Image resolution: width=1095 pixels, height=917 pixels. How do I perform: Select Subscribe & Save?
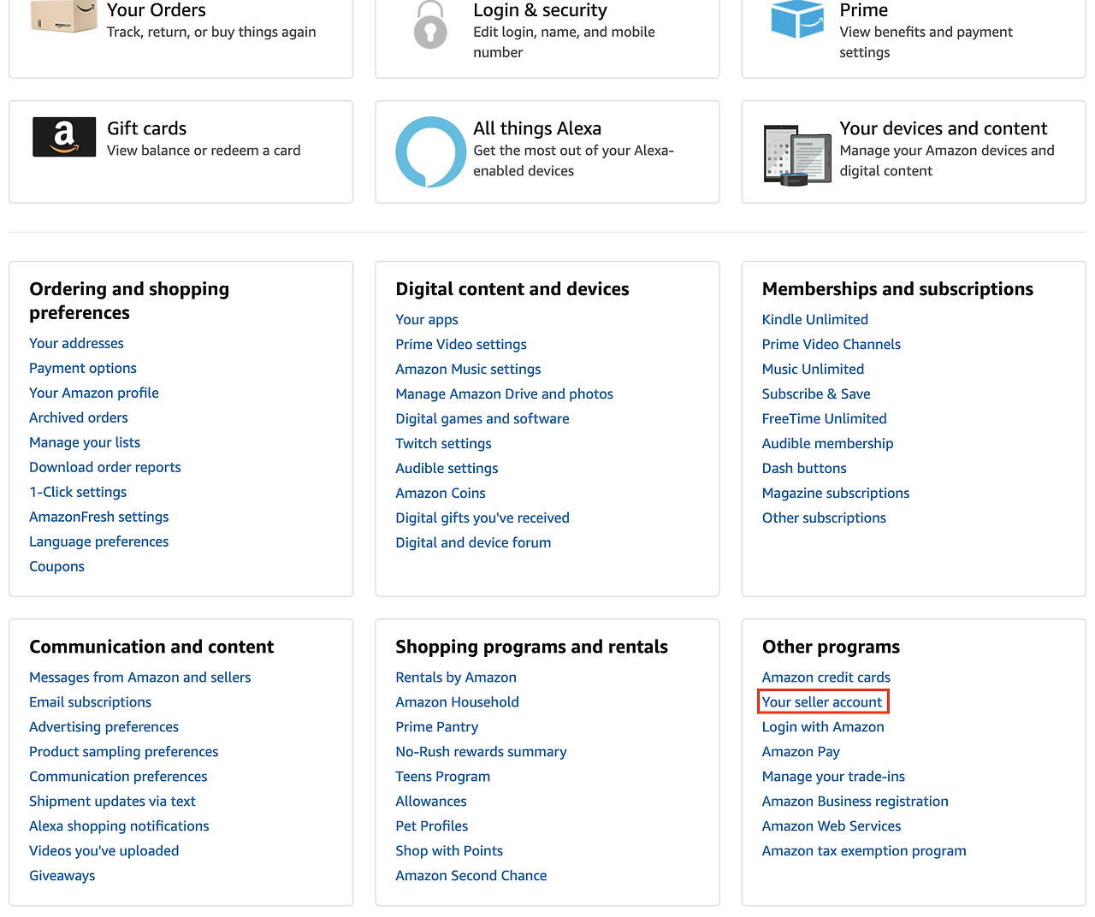click(x=816, y=393)
